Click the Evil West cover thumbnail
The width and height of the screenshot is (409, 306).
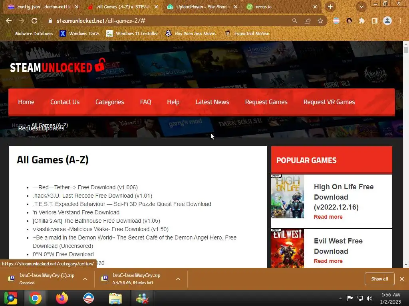coord(288,249)
